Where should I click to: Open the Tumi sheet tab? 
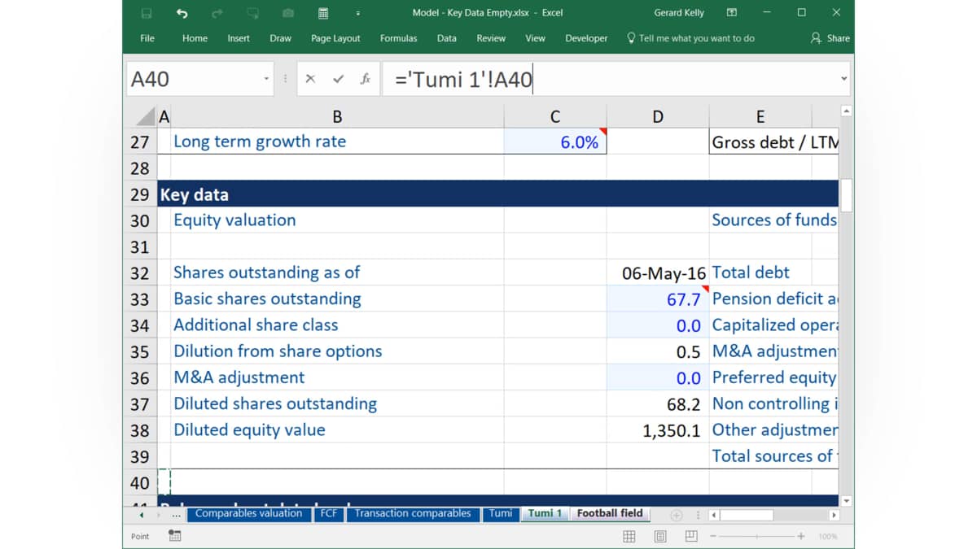pyautogui.click(x=501, y=513)
